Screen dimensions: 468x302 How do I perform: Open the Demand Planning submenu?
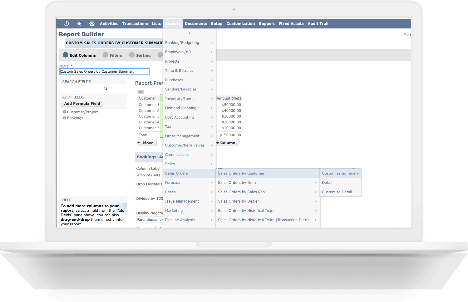pyautogui.click(x=189, y=108)
